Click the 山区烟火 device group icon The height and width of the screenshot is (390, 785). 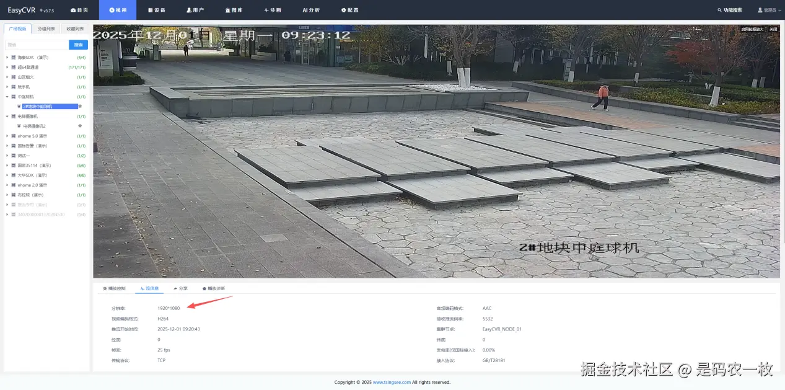coord(14,77)
